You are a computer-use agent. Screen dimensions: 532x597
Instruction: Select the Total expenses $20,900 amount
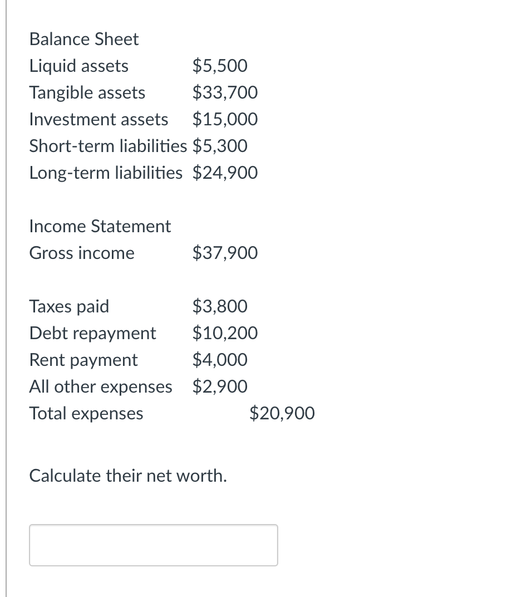click(282, 413)
